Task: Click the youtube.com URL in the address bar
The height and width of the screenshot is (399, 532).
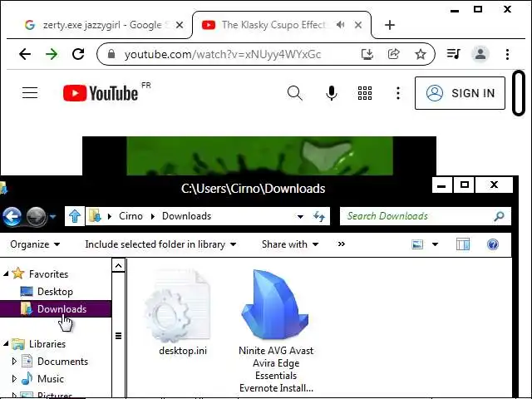Action: click(x=223, y=54)
